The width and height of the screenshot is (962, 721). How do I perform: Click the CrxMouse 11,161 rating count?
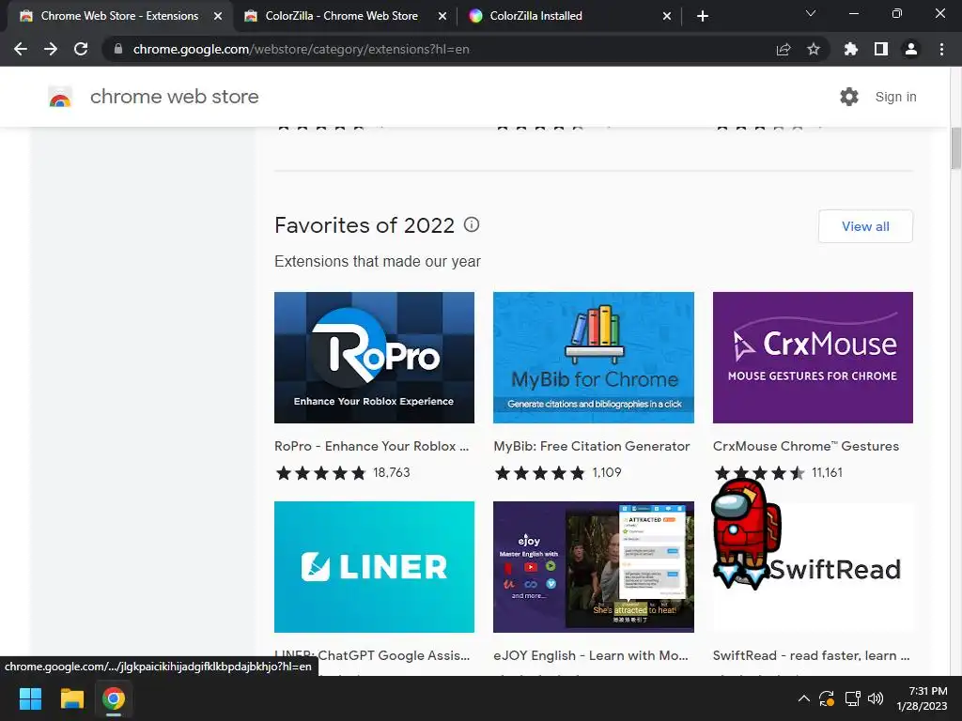827,473
